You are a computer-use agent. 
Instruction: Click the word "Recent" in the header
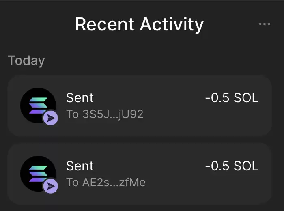click(105, 24)
